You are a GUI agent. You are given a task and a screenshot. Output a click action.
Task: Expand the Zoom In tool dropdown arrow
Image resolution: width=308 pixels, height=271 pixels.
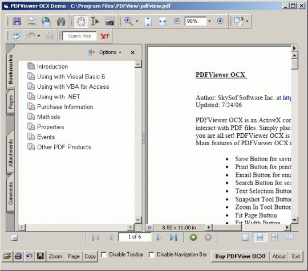tap(137, 21)
